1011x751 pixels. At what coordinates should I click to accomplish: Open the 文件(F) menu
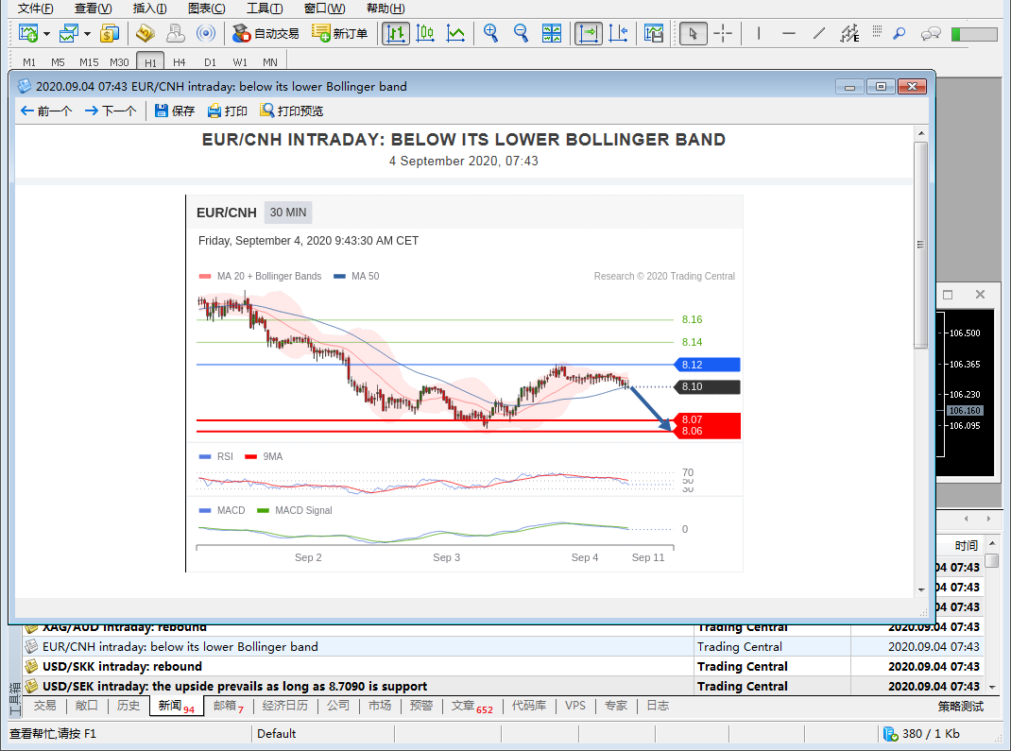[x=36, y=9]
